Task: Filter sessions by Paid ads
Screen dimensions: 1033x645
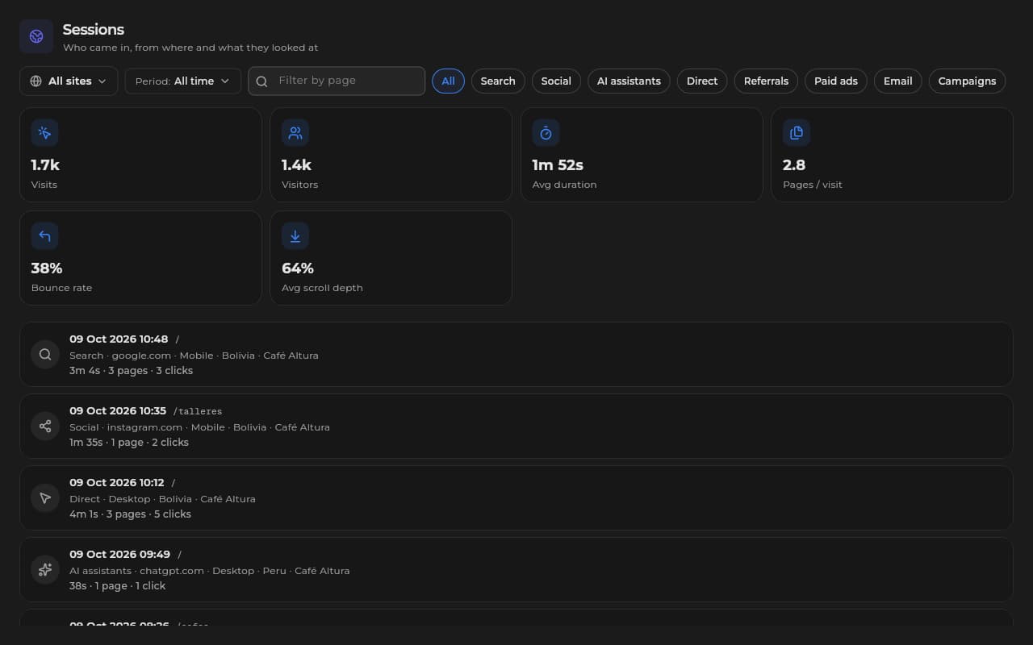Action: point(836,81)
